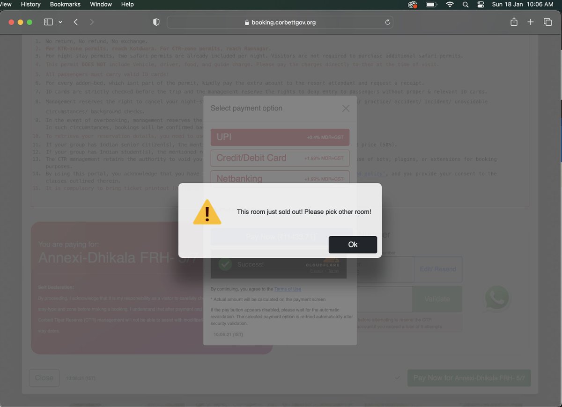Select UPI payment option

pos(280,137)
